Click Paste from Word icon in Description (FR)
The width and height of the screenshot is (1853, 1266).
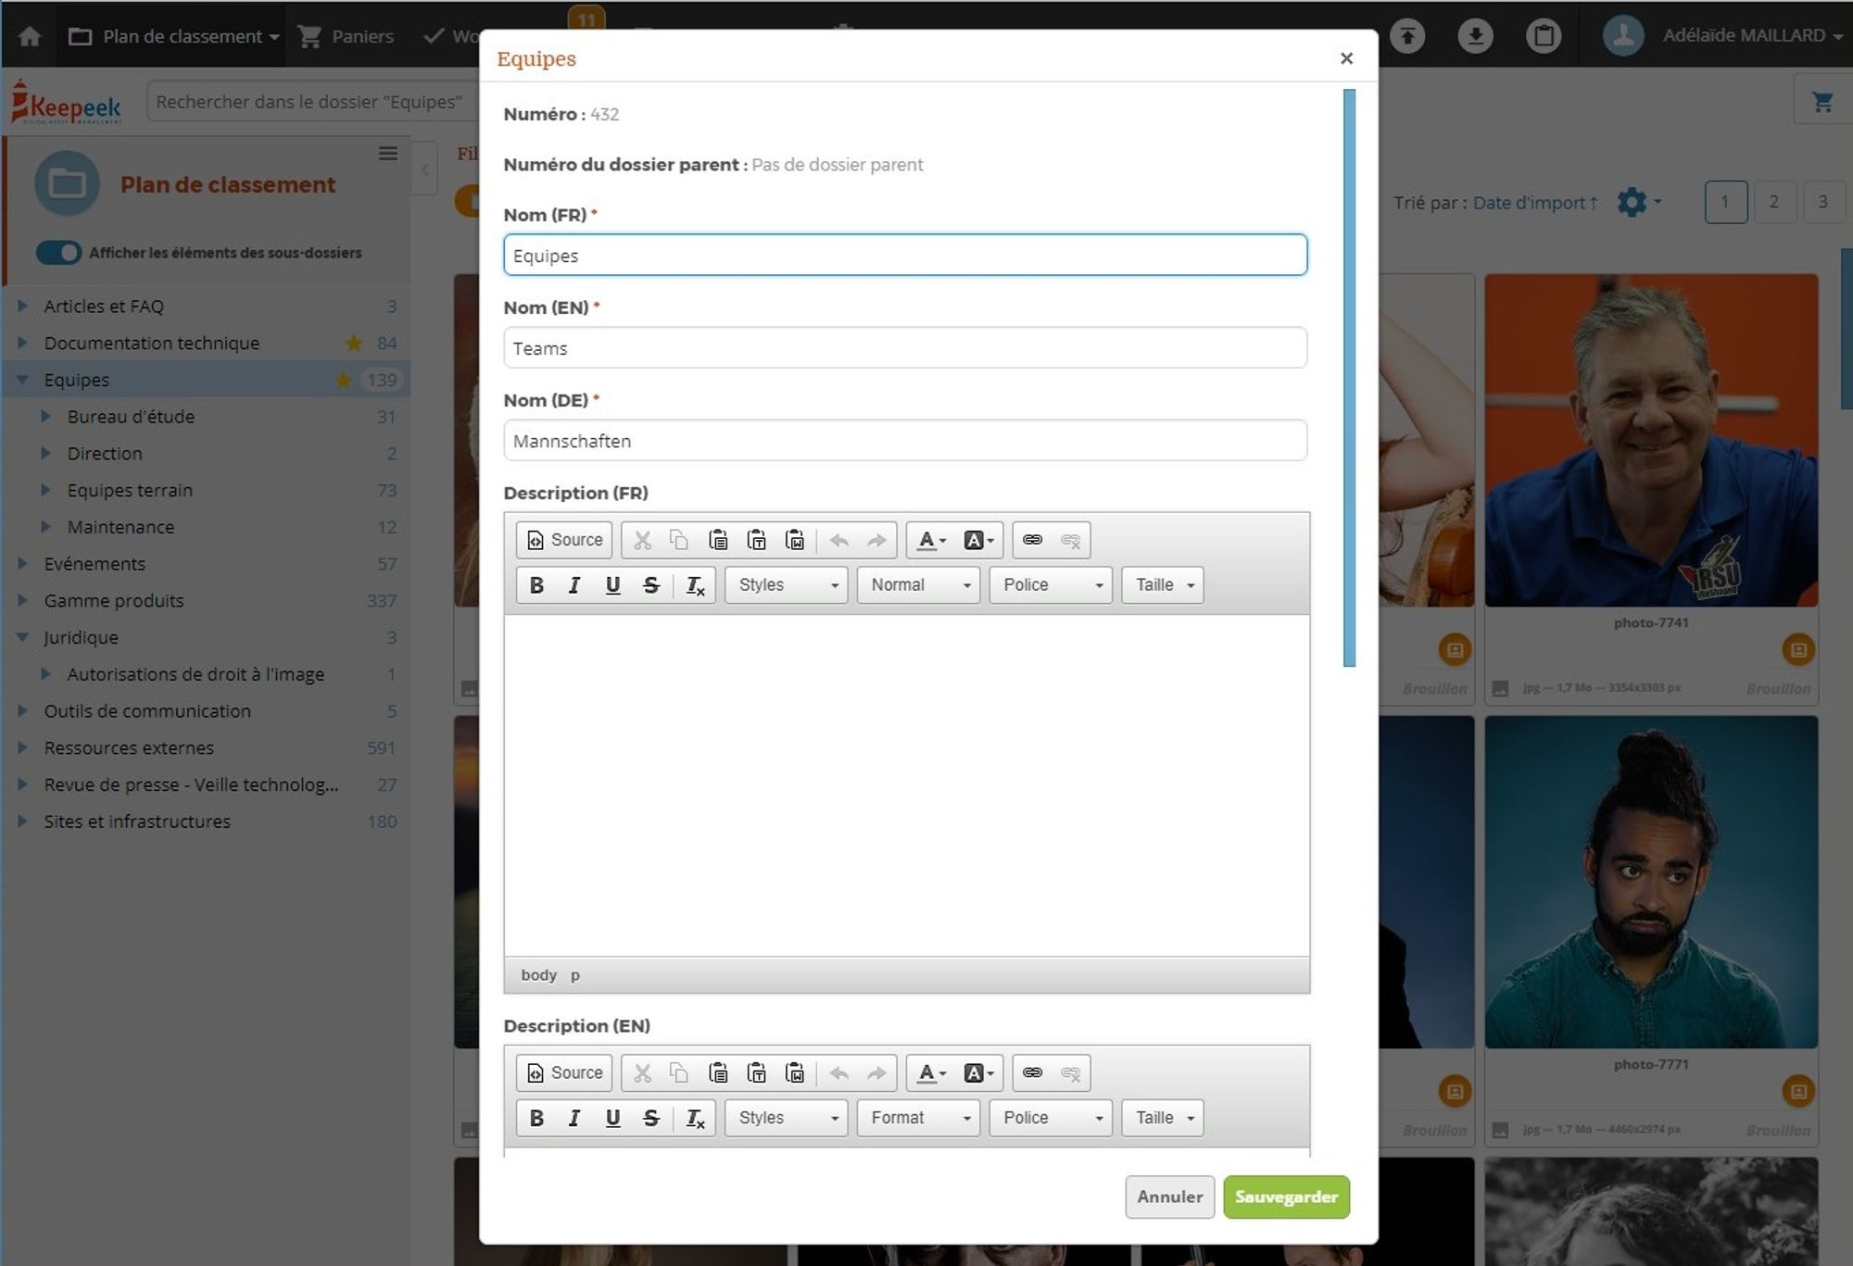795,540
